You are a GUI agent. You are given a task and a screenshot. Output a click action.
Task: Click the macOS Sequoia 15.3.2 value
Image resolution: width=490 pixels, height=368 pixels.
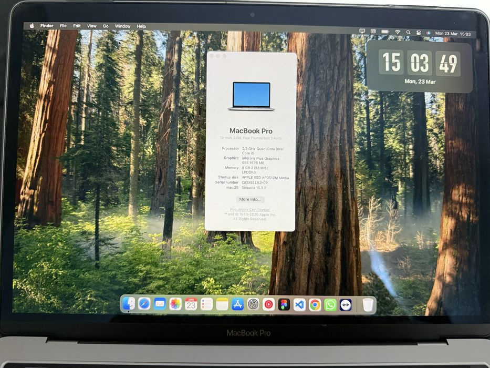click(254, 188)
